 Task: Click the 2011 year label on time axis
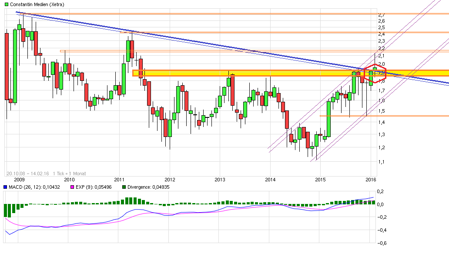pos(119,180)
